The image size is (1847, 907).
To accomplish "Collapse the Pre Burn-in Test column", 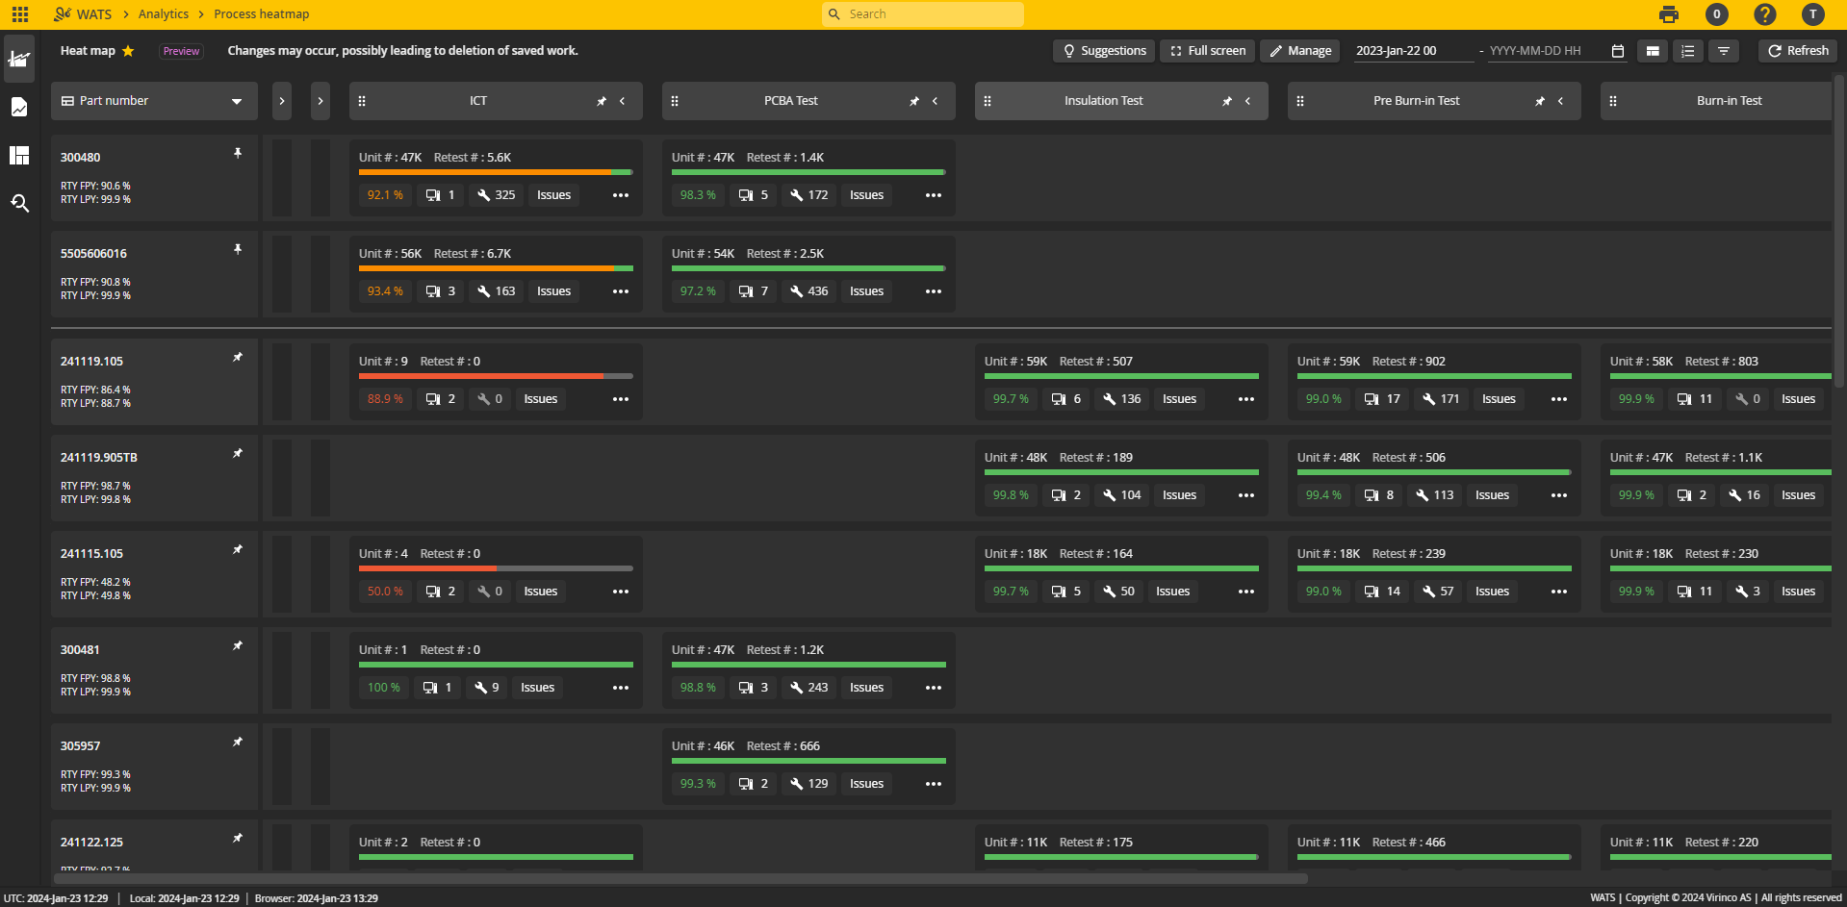I will pyautogui.click(x=1560, y=100).
